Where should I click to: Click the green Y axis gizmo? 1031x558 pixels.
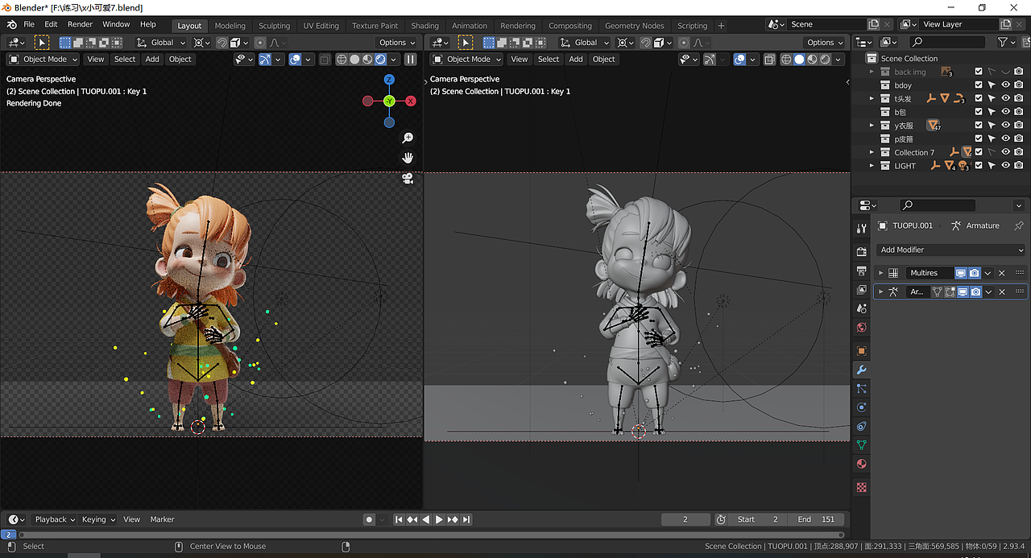(x=389, y=101)
